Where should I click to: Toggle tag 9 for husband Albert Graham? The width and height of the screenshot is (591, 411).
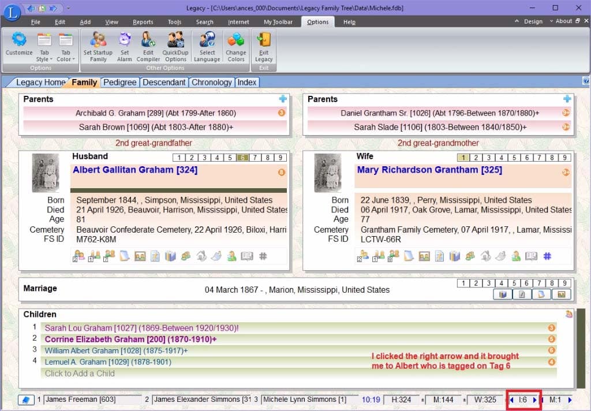pos(280,158)
